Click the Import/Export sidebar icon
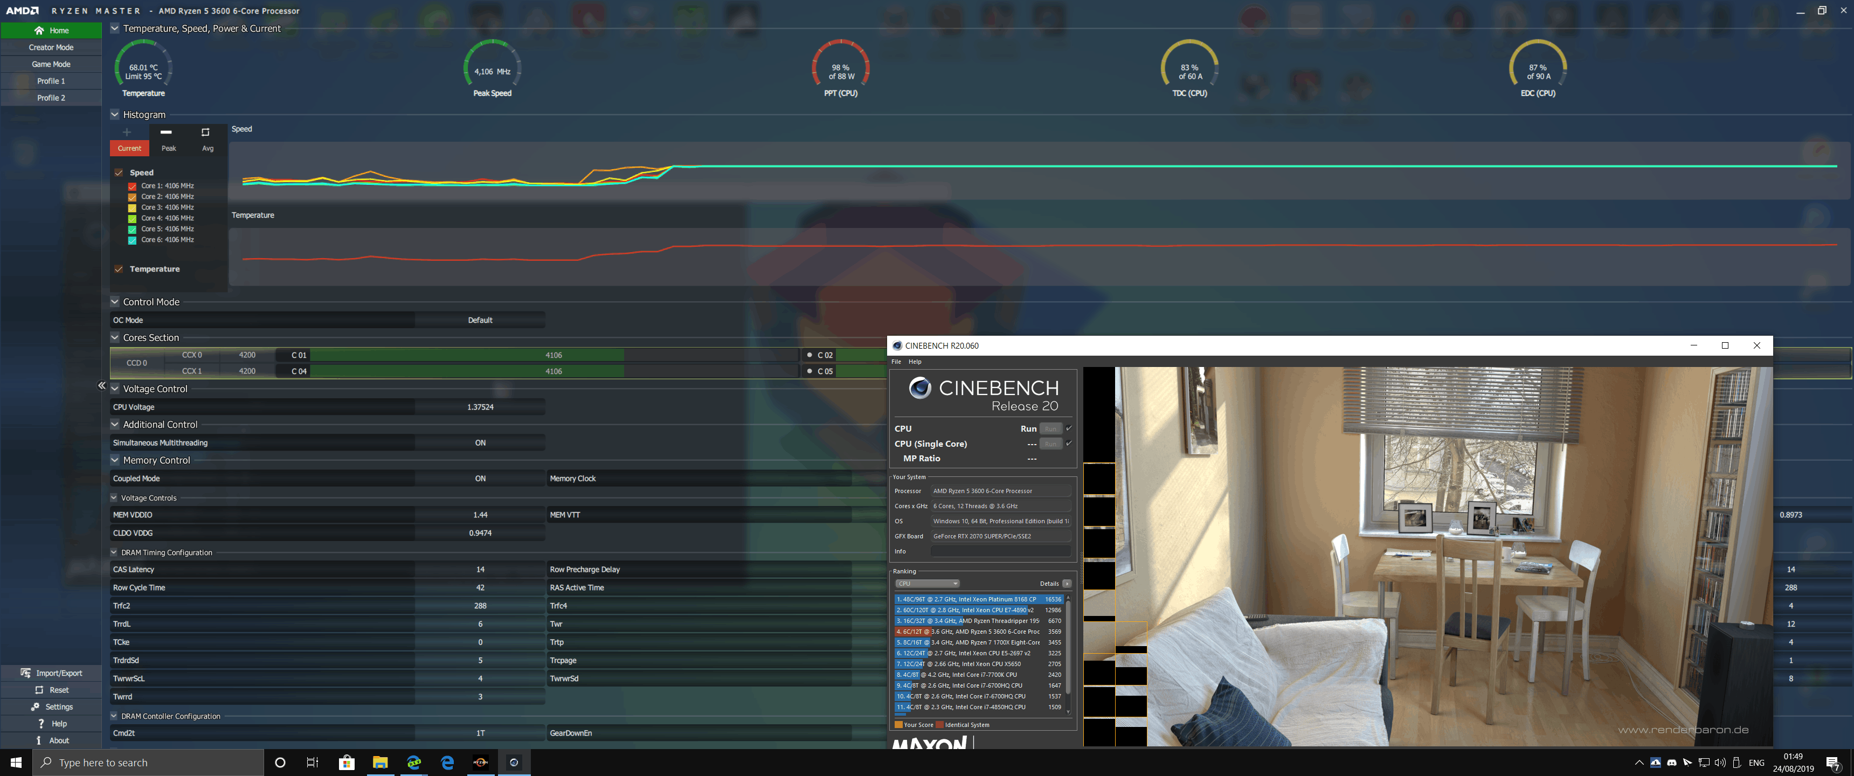The width and height of the screenshot is (1854, 776). [x=26, y=673]
